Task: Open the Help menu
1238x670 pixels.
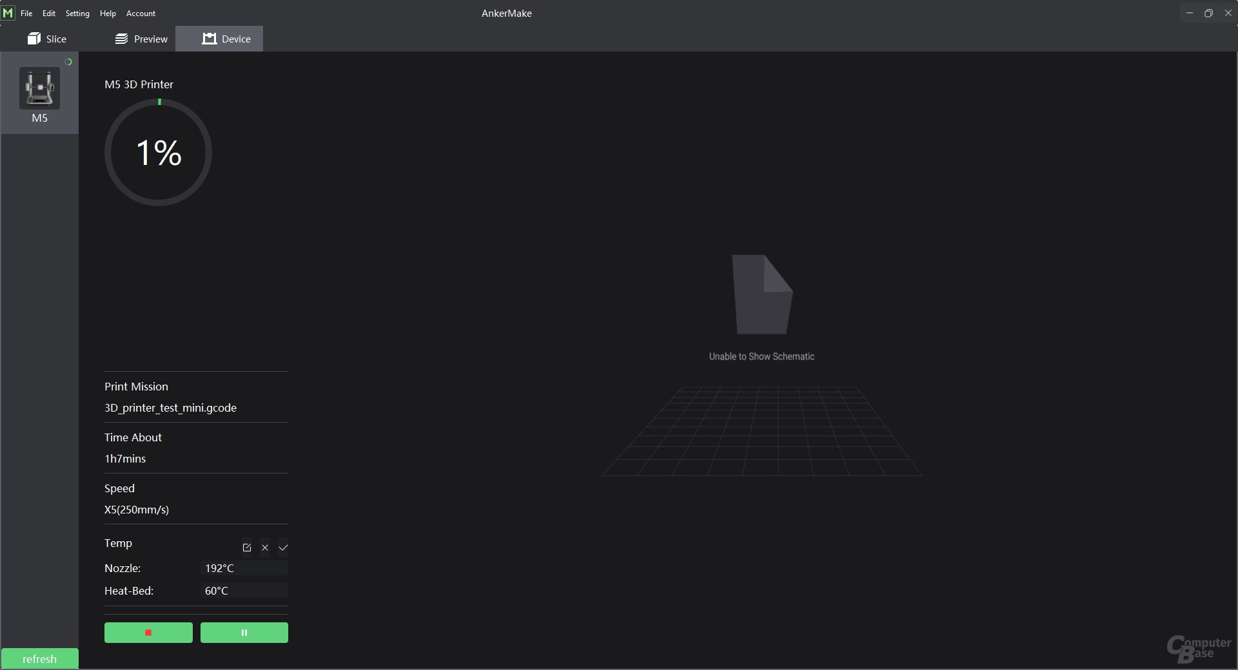Action: click(108, 13)
